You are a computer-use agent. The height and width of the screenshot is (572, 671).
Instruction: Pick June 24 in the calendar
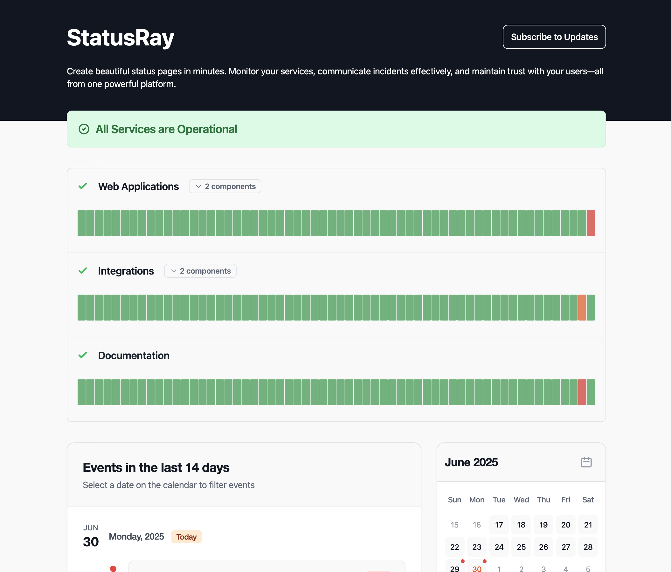pos(499,547)
